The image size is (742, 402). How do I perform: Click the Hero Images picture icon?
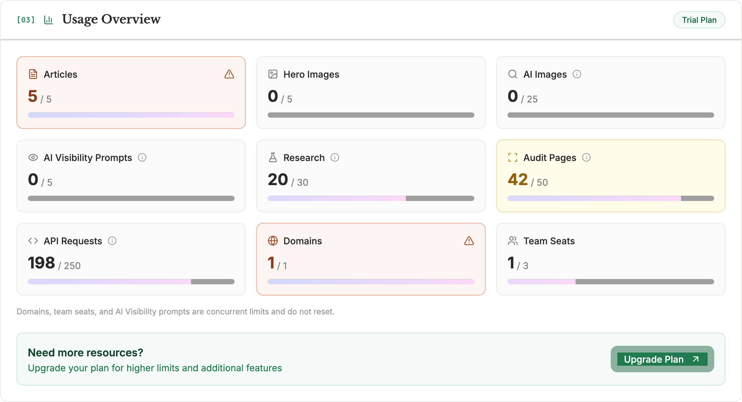(273, 74)
